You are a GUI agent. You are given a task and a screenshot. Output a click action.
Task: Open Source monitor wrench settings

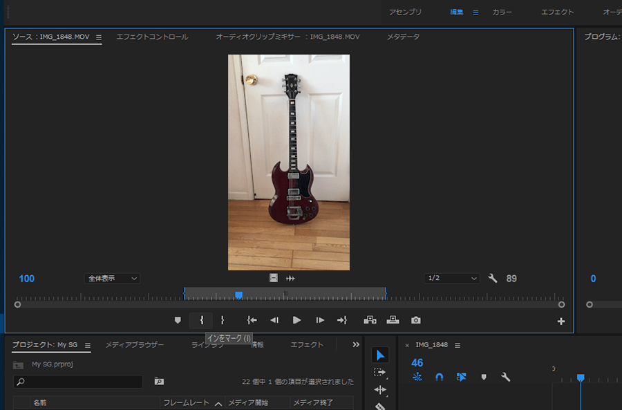click(x=493, y=279)
